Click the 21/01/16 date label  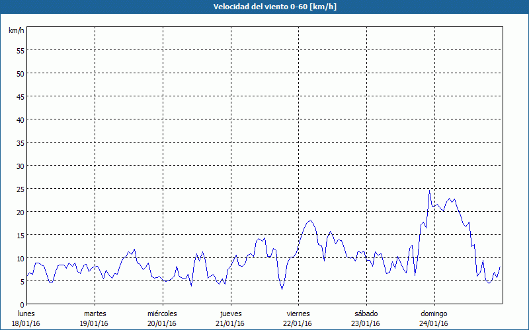(230, 323)
